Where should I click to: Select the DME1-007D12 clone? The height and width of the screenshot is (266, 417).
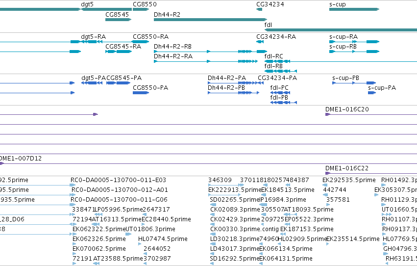coord(209,163)
